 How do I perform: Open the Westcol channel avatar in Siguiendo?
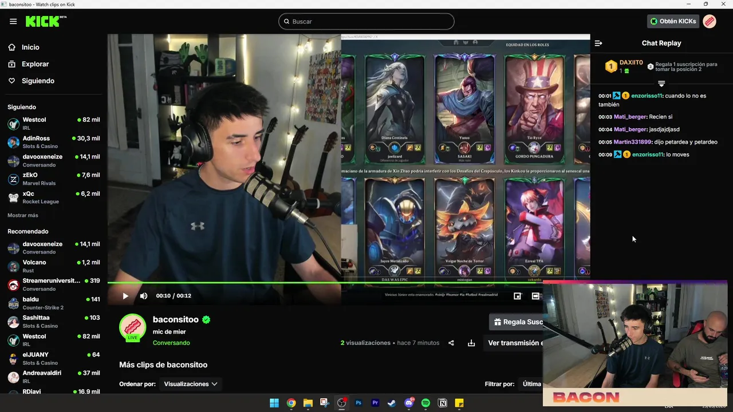click(13, 124)
